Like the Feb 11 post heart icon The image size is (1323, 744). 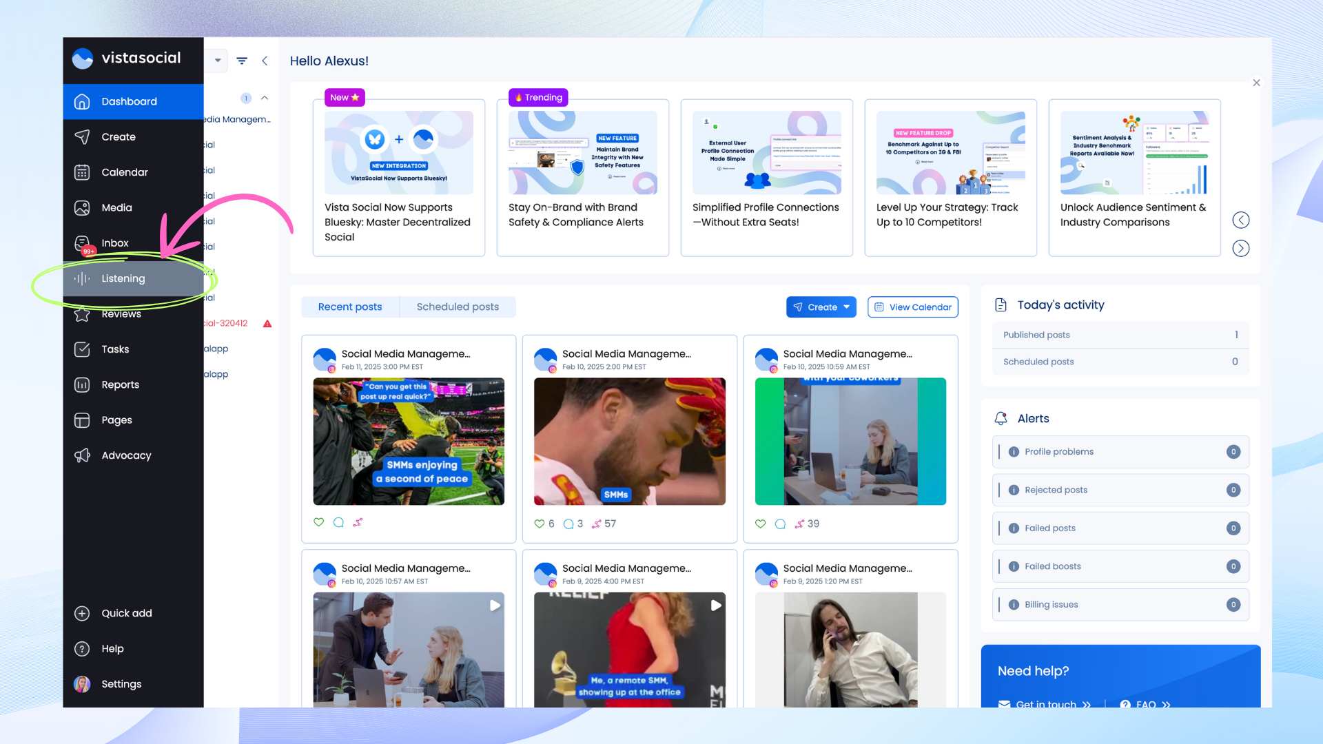(318, 522)
